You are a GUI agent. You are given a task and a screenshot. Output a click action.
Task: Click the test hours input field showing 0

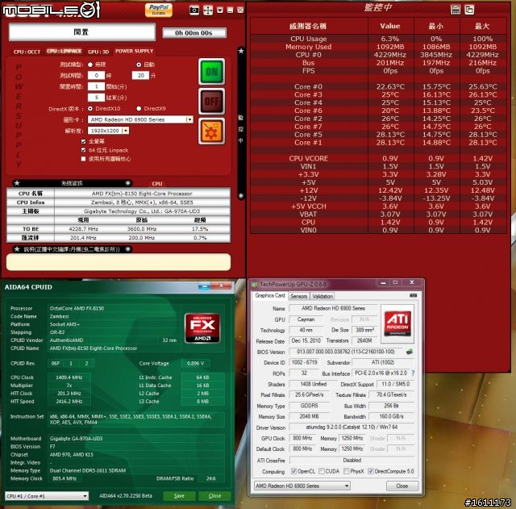coord(96,75)
